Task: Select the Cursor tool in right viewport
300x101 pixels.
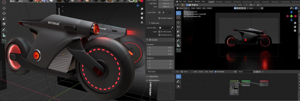Action: (178, 18)
